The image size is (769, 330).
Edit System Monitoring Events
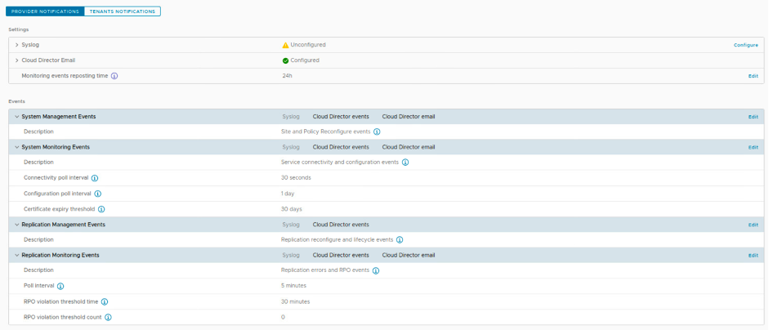(753, 147)
